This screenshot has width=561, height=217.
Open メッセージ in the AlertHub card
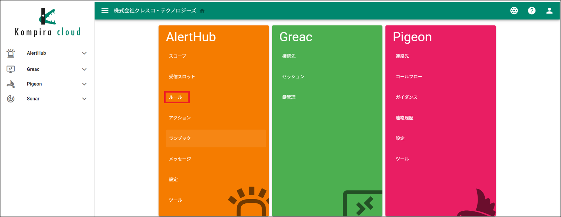[180, 159]
